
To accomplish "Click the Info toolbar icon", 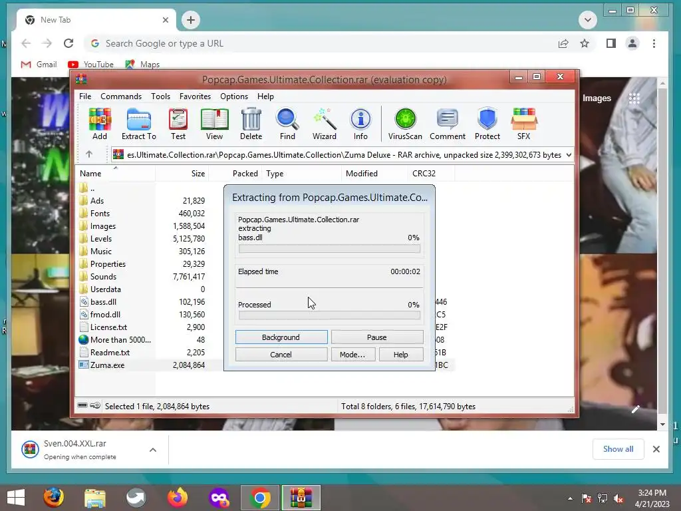I will [360, 124].
